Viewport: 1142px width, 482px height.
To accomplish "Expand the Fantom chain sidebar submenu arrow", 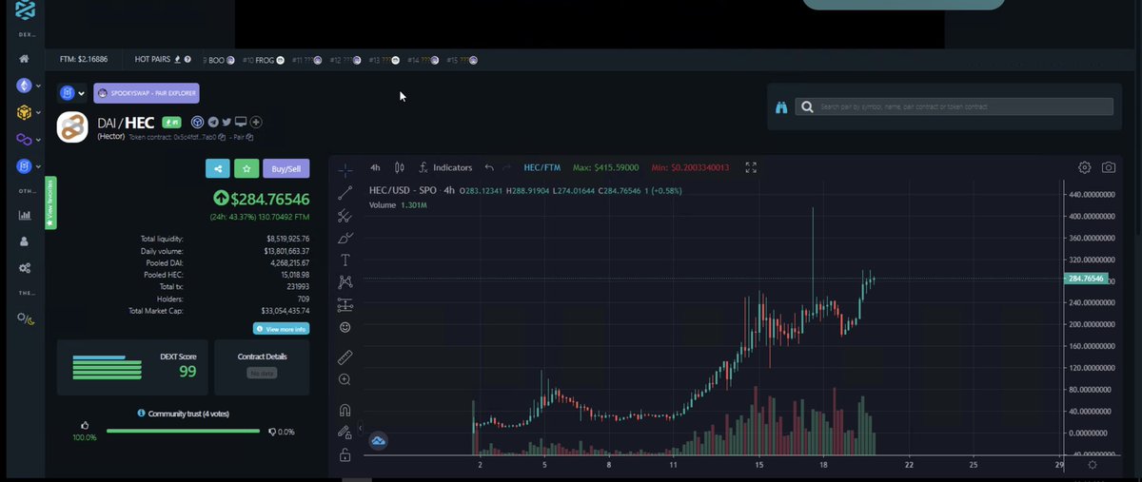I will click(38, 166).
